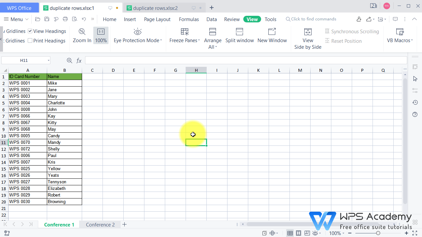Click the 1:1 100% zoom icon
The height and width of the screenshot is (237, 422).
(101, 32)
